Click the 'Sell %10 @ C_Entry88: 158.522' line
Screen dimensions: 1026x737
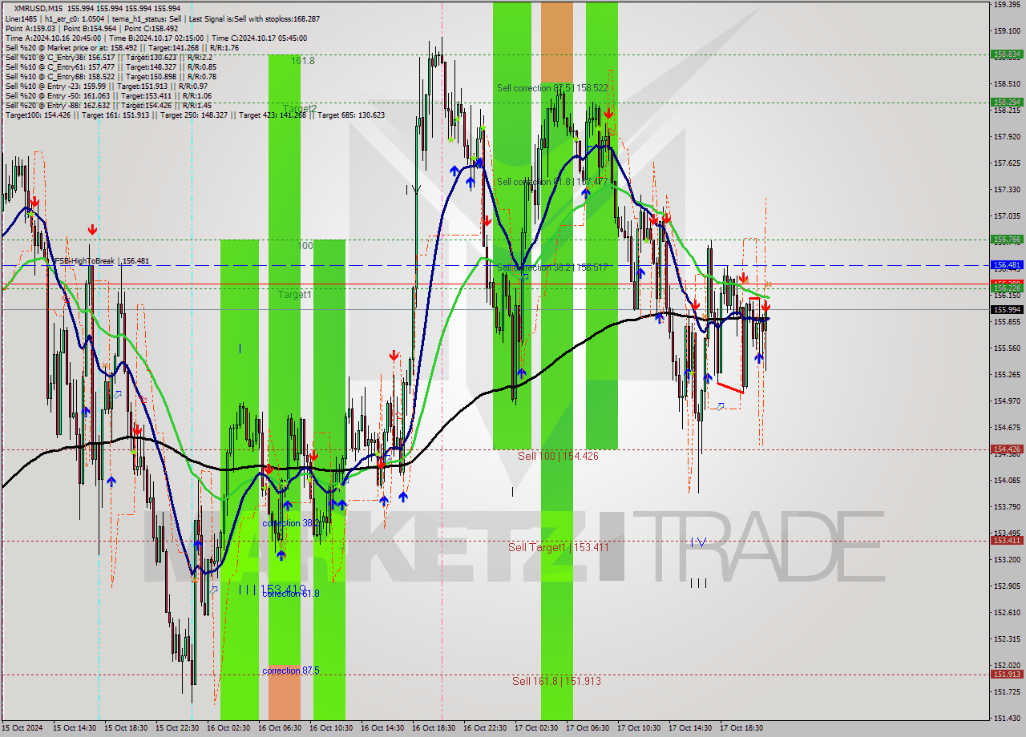(x=111, y=76)
